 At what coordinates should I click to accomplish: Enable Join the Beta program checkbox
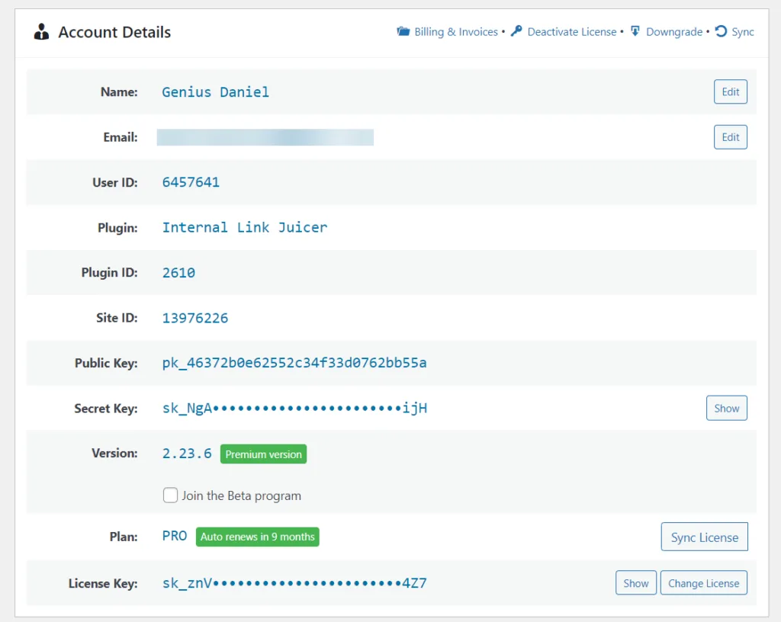pos(170,495)
